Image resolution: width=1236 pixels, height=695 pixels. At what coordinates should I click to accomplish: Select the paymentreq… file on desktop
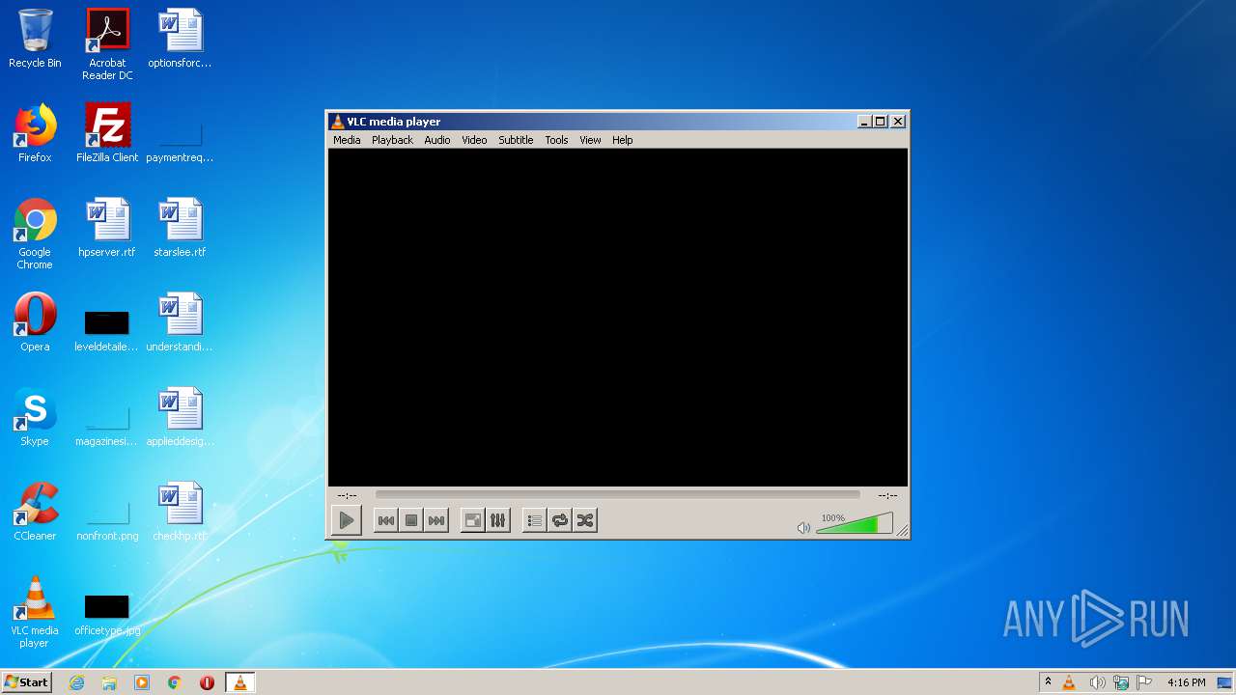pyautogui.click(x=180, y=141)
